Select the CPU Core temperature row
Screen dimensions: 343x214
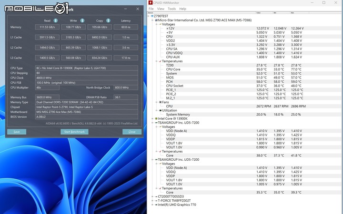point(245,69)
